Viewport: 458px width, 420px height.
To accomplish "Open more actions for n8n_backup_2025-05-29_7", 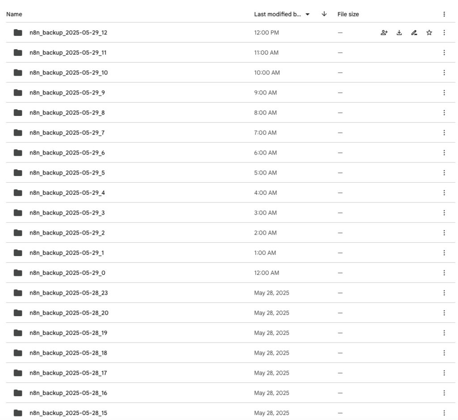I will coord(444,133).
